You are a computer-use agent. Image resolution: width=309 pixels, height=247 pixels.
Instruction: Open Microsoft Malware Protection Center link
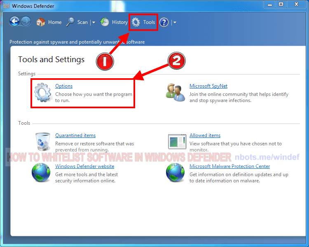click(229, 166)
